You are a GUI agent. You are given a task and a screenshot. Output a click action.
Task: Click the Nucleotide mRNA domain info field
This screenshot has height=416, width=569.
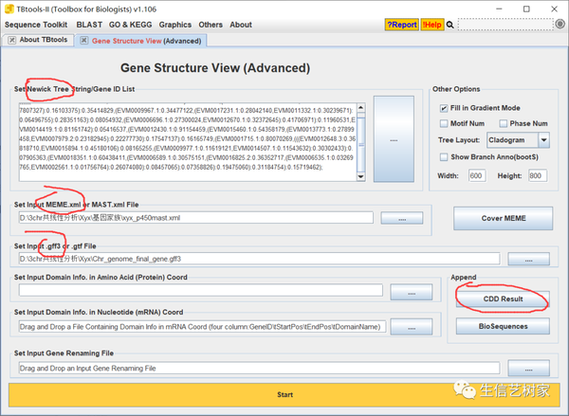[203, 327]
